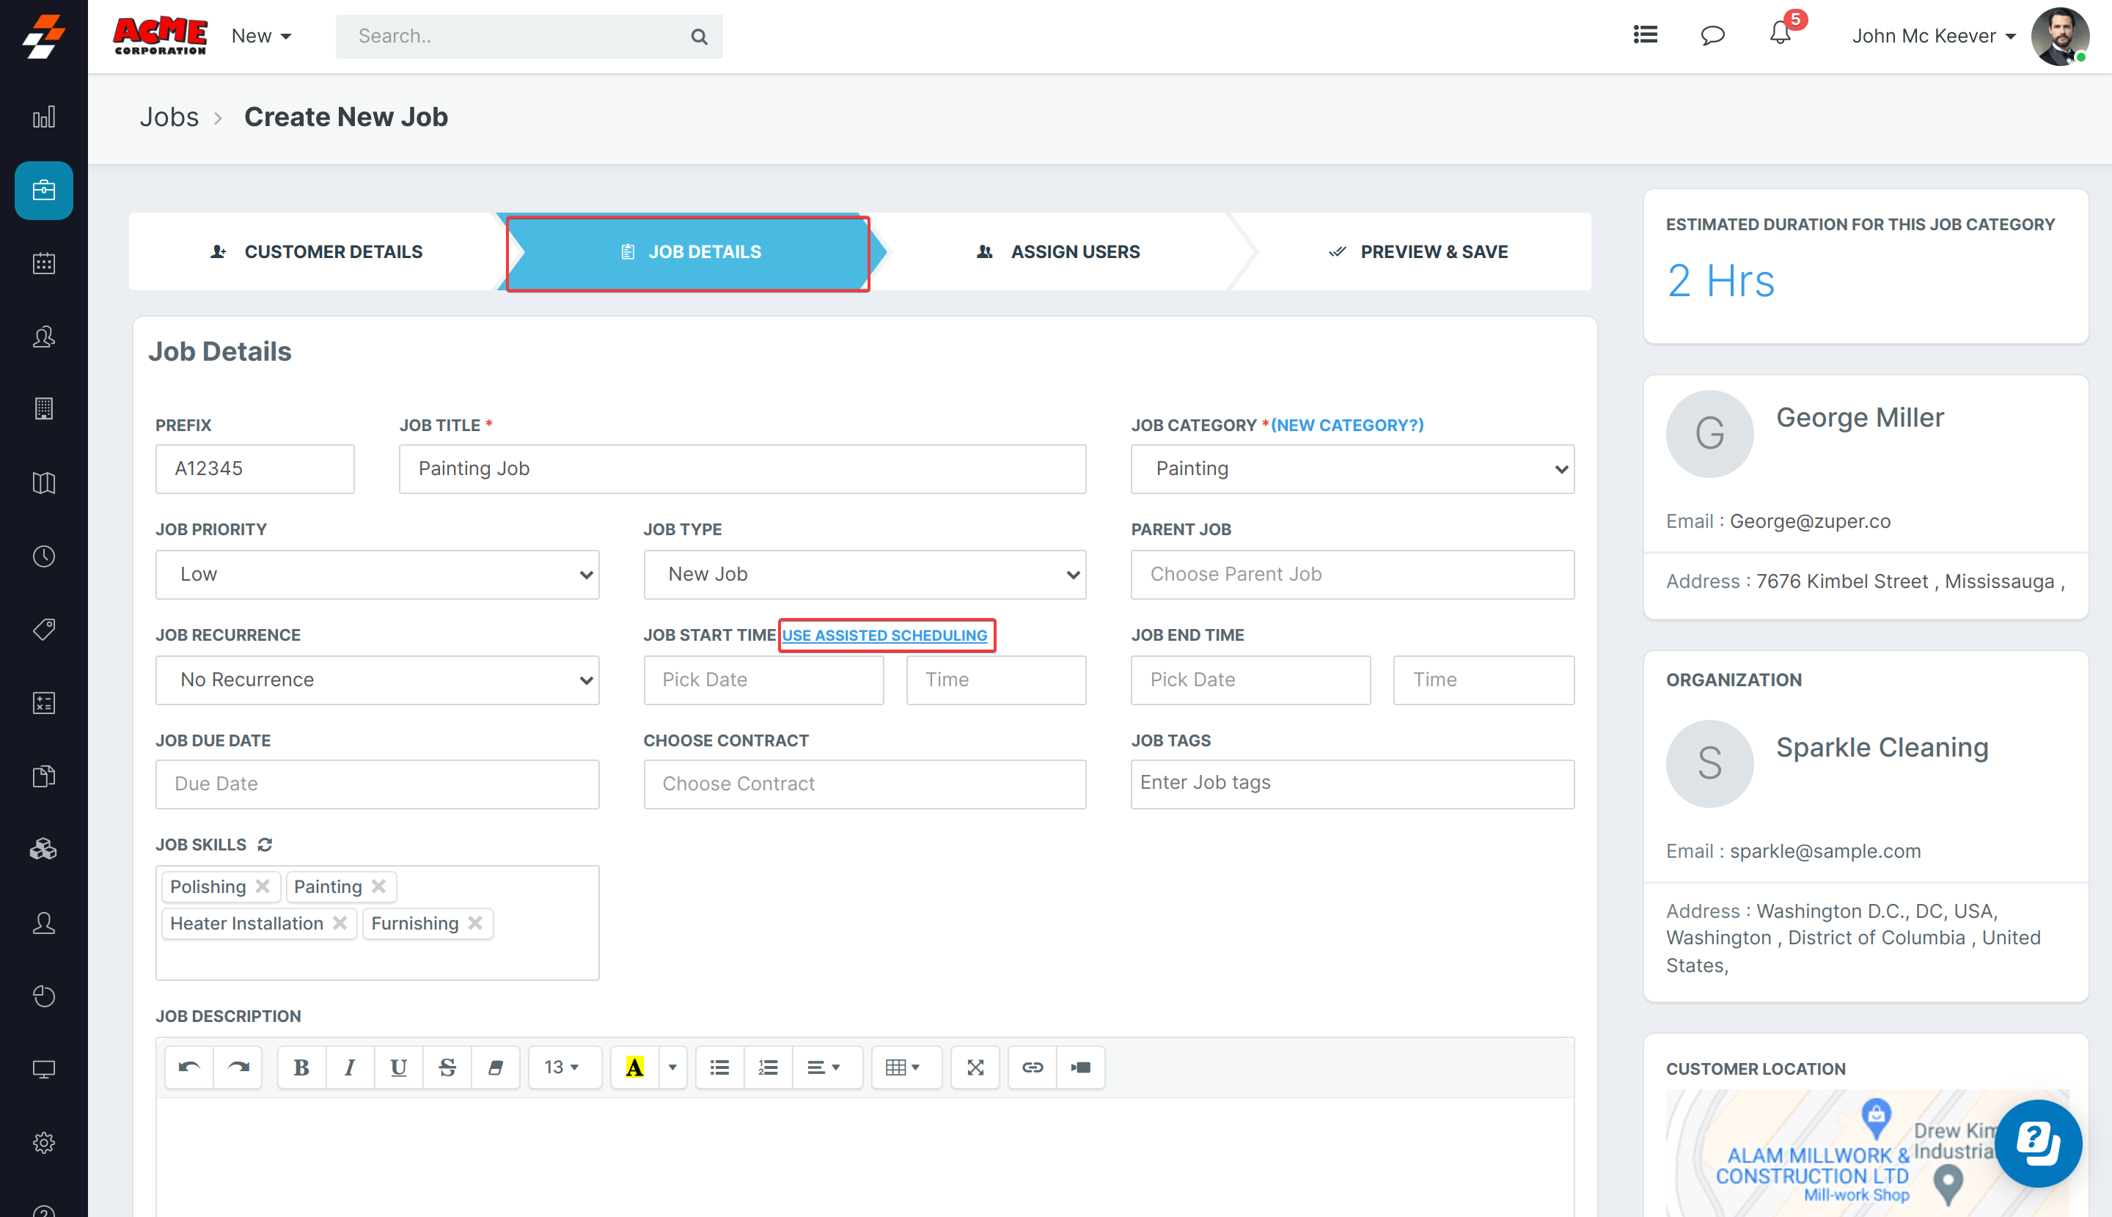Click the undo button in editor toolbar
The image size is (2112, 1217).
(190, 1067)
